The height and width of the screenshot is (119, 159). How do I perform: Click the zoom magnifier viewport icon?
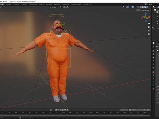tap(149, 23)
